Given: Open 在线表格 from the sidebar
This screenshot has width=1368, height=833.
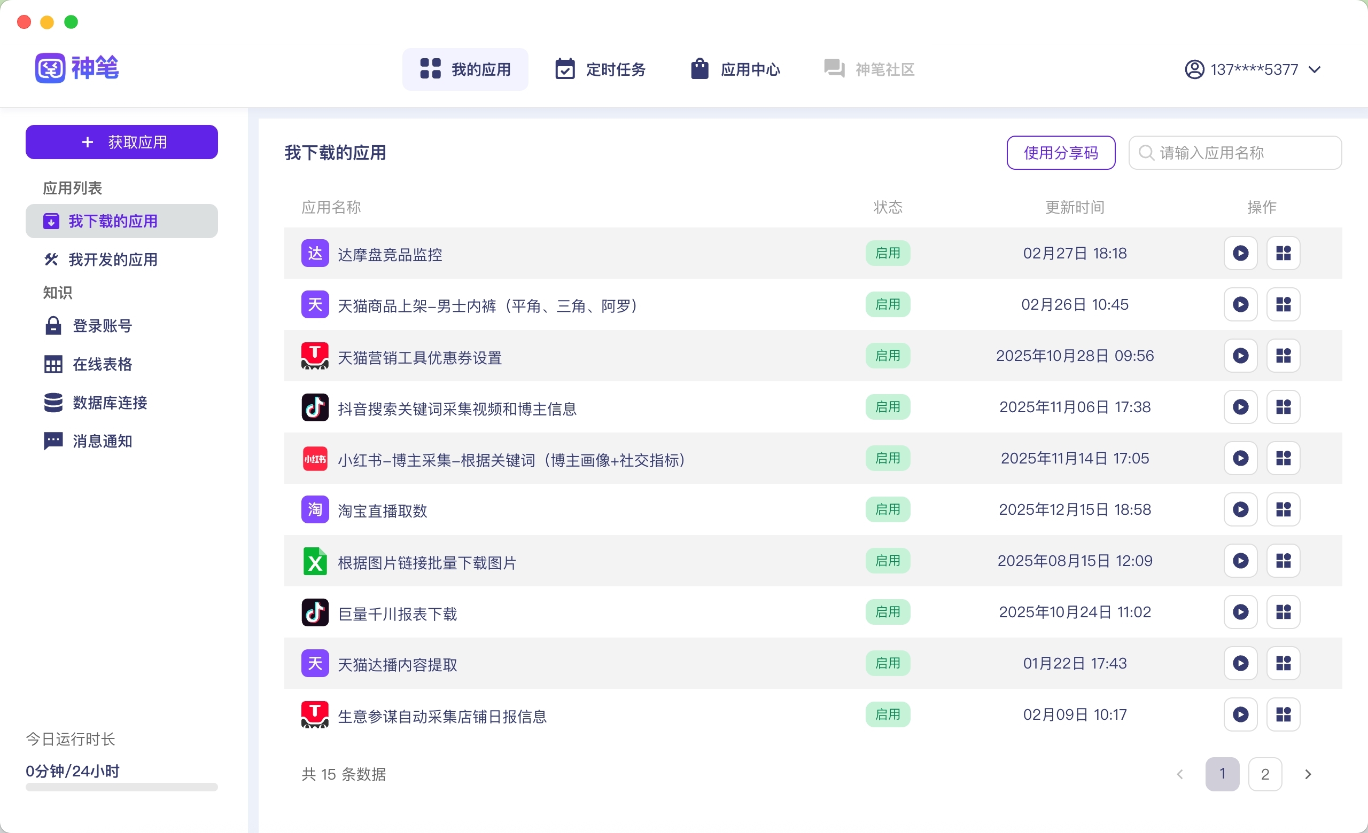Looking at the screenshot, I should pyautogui.click(x=102, y=364).
